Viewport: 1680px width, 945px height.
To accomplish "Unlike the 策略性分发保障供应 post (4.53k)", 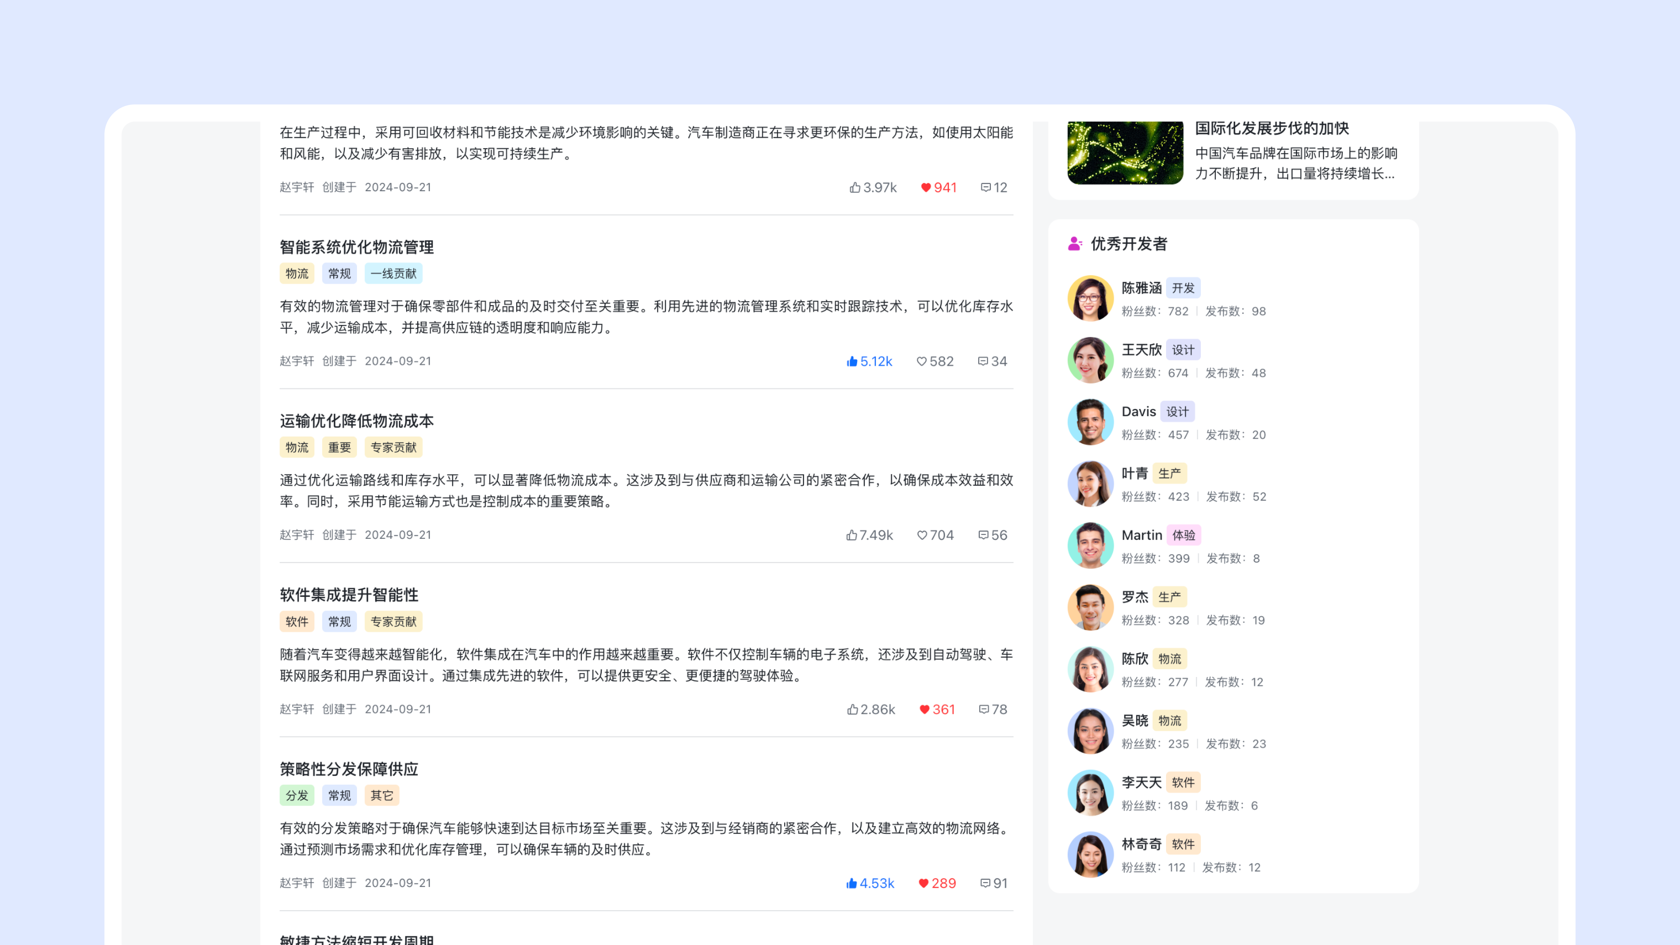I will [x=870, y=883].
